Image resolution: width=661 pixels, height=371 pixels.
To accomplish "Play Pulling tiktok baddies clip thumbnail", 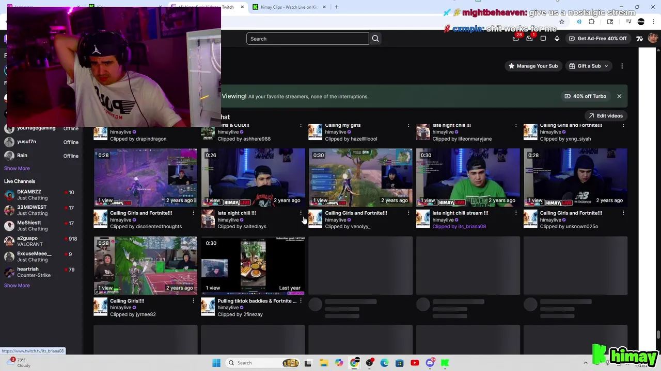I will [x=253, y=266].
